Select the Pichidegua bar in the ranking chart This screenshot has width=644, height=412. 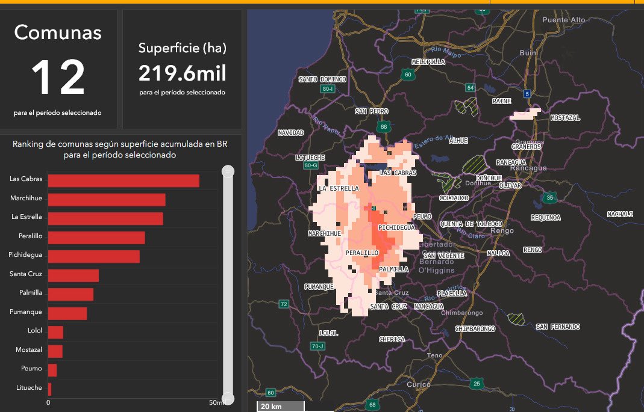pyautogui.click(x=93, y=256)
